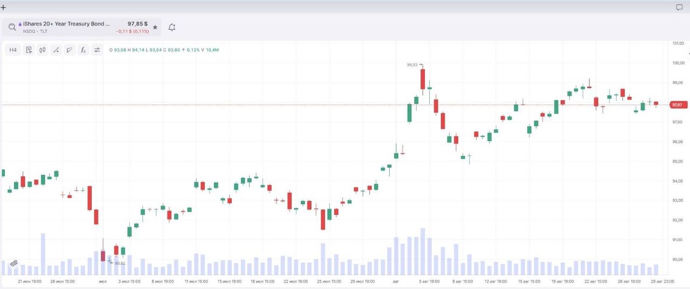Viewport: 690px width, 289px height.
Task: Open the H4 timeframe dropdown
Action: (13, 50)
